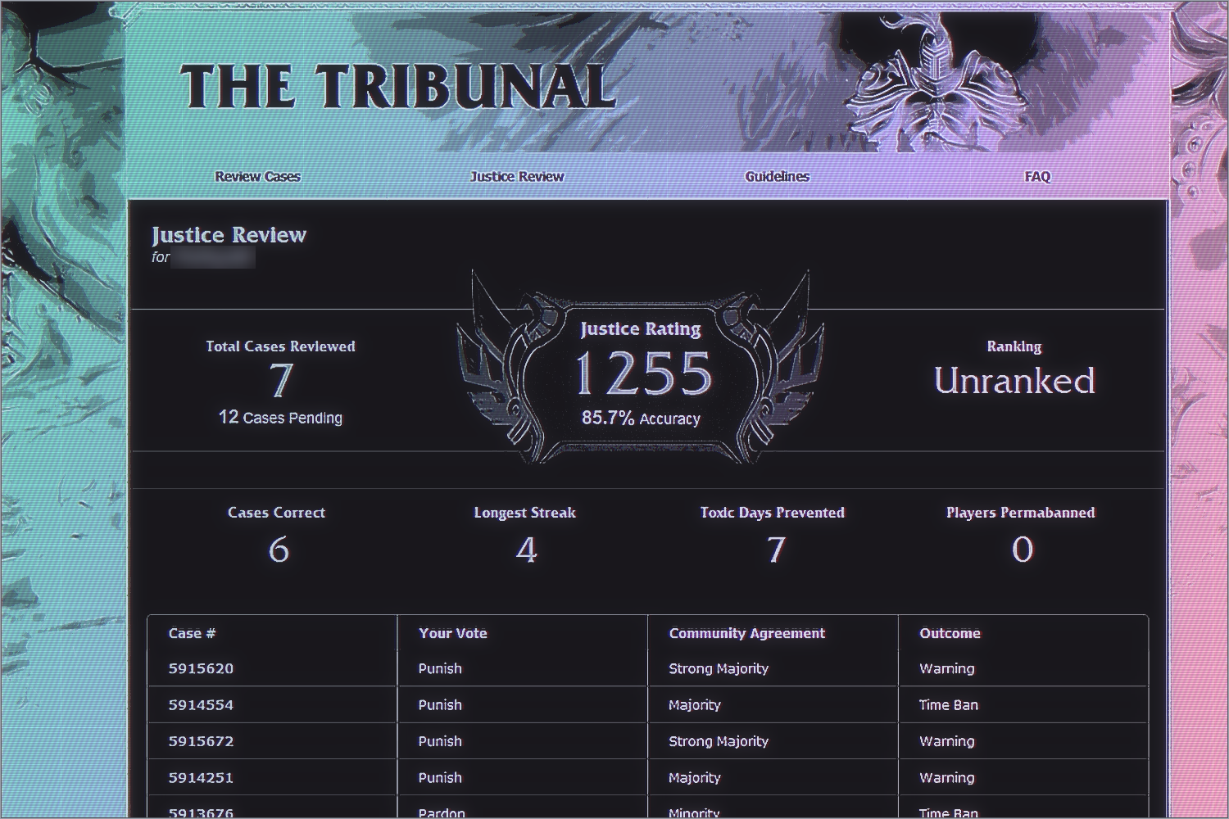
Task: Click the Toxic Days Prevented label
Action: pyautogui.click(x=772, y=513)
